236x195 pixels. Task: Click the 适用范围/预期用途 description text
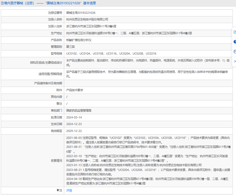pyautogui.click(x=147, y=74)
